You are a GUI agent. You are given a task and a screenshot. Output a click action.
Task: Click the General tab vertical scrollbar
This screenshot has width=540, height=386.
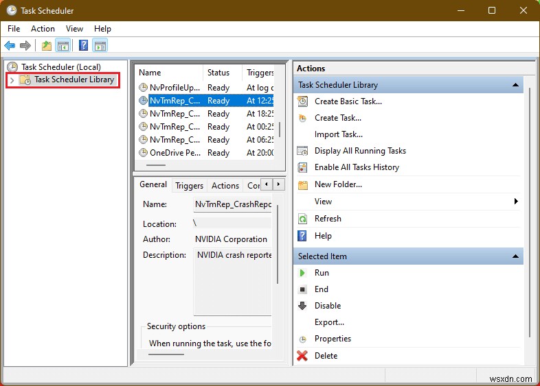[278, 244]
